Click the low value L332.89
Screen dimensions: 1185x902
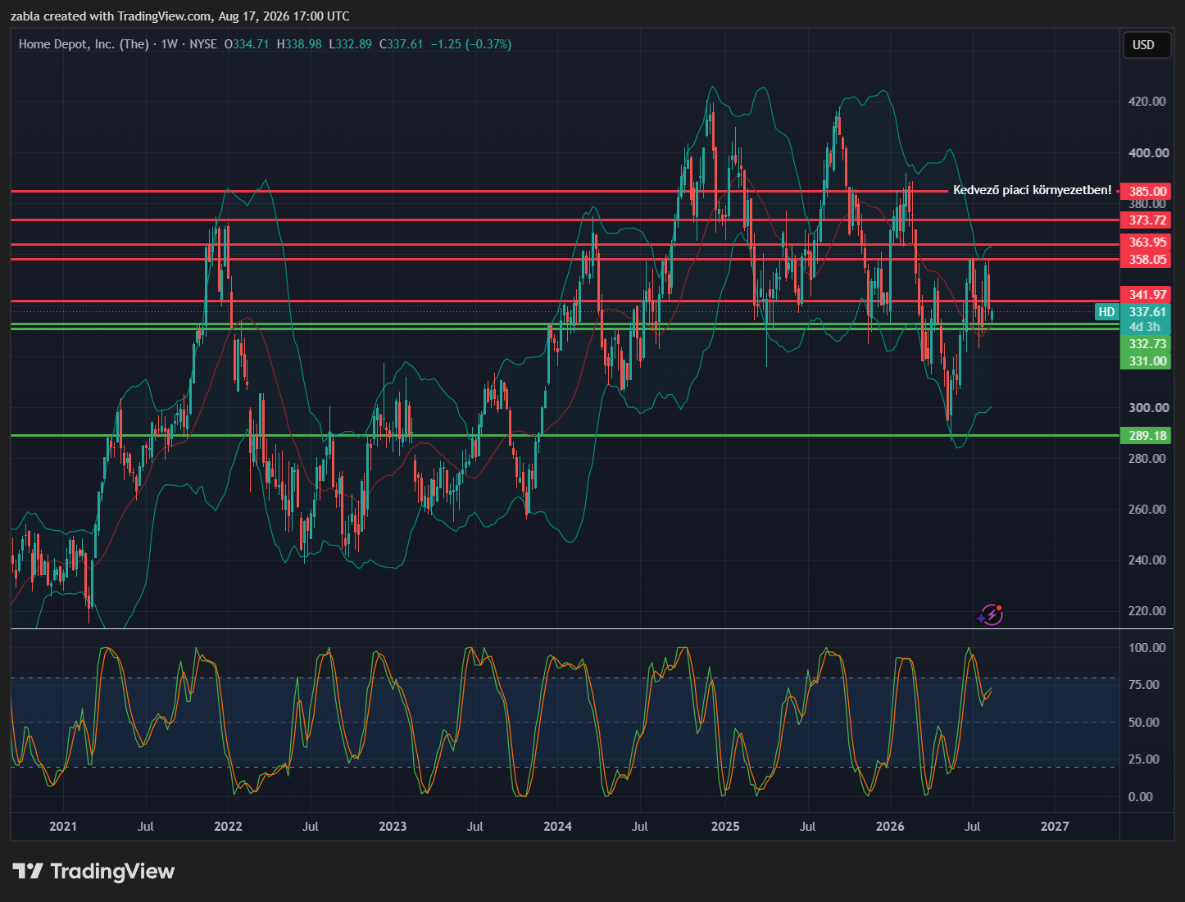tap(350, 44)
